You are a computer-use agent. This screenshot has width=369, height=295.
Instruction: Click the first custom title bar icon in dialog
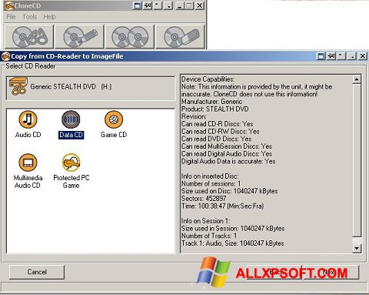[x=321, y=56]
